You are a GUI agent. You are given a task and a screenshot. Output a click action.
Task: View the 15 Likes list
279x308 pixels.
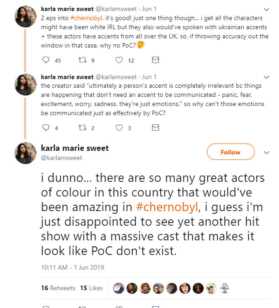(x=91, y=288)
